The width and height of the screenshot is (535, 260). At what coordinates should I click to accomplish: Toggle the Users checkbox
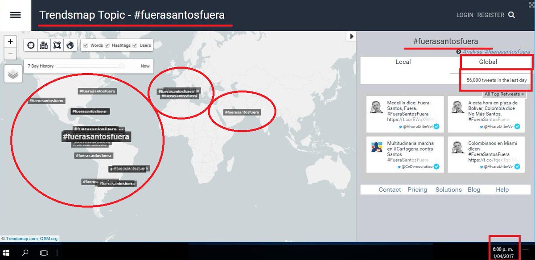[135, 45]
